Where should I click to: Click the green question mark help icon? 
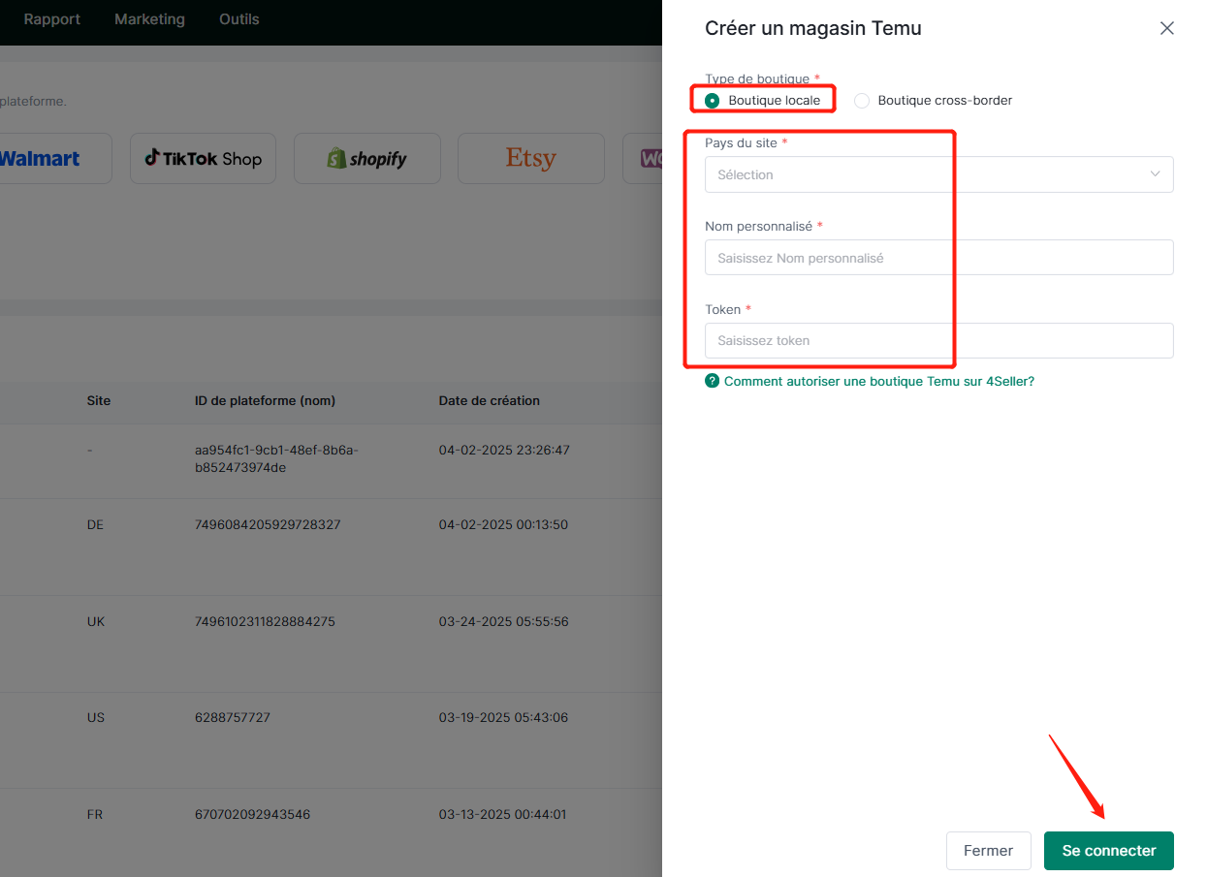[x=713, y=382]
